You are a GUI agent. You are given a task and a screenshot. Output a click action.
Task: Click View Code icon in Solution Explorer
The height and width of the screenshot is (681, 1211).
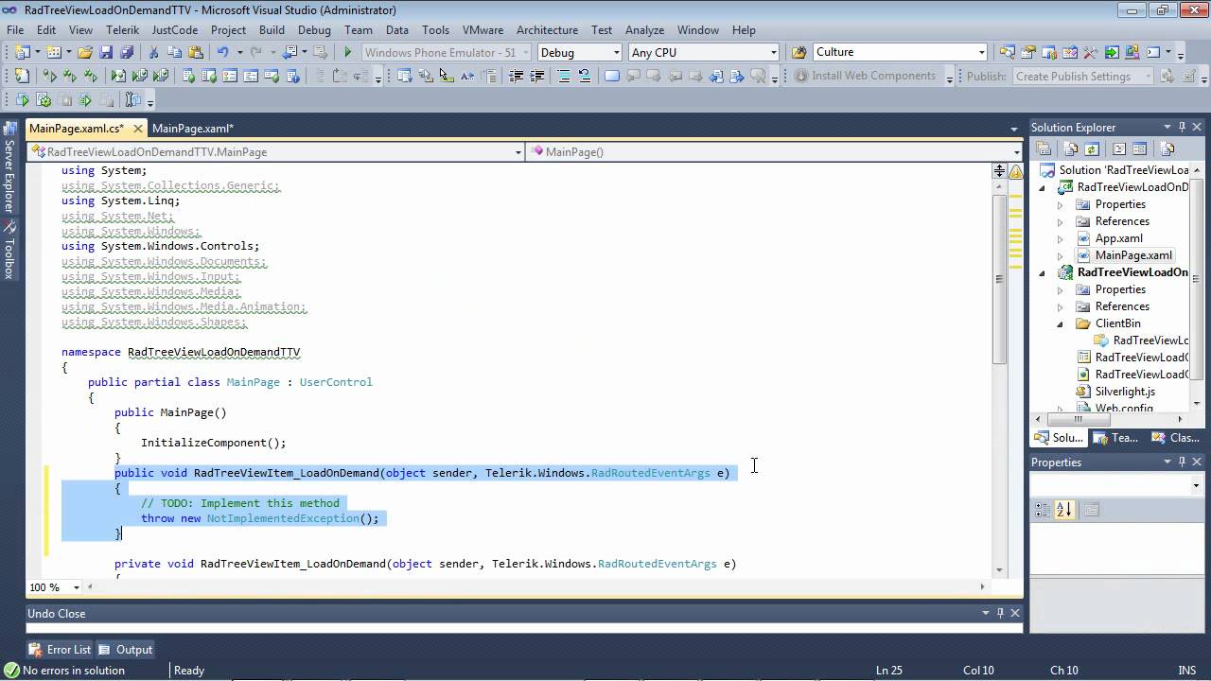click(x=1119, y=148)
